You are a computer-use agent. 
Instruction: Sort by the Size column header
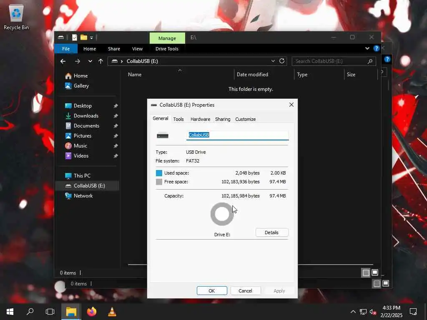(351, 75)
